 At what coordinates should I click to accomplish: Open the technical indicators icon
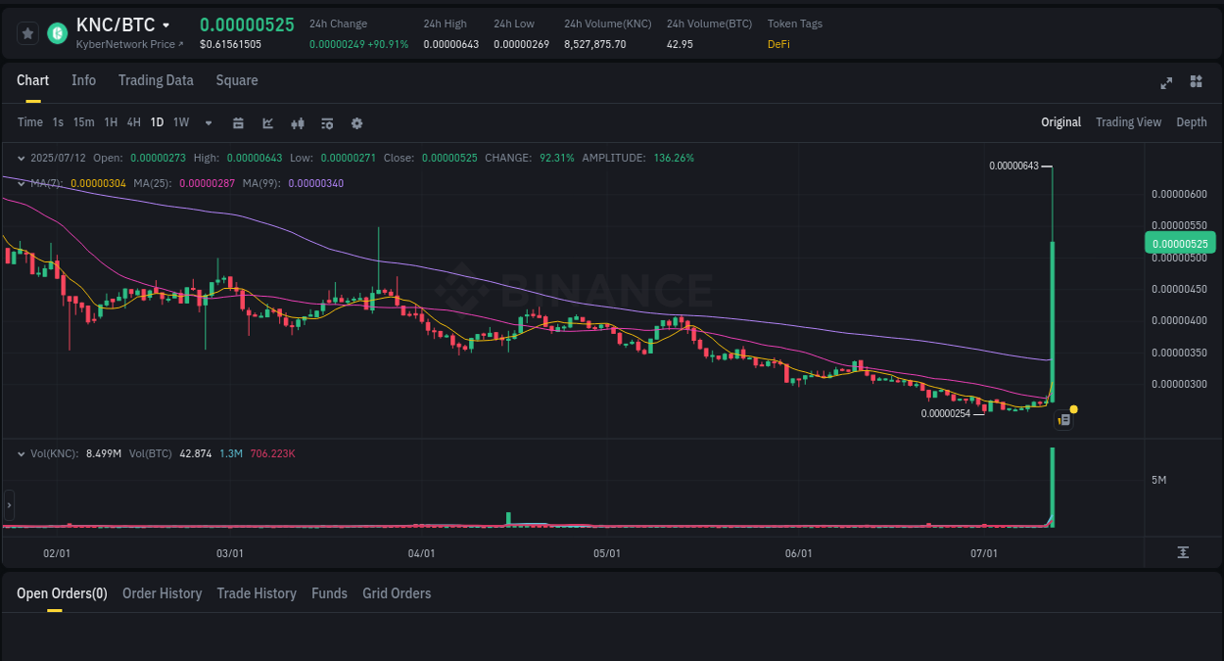297,123
